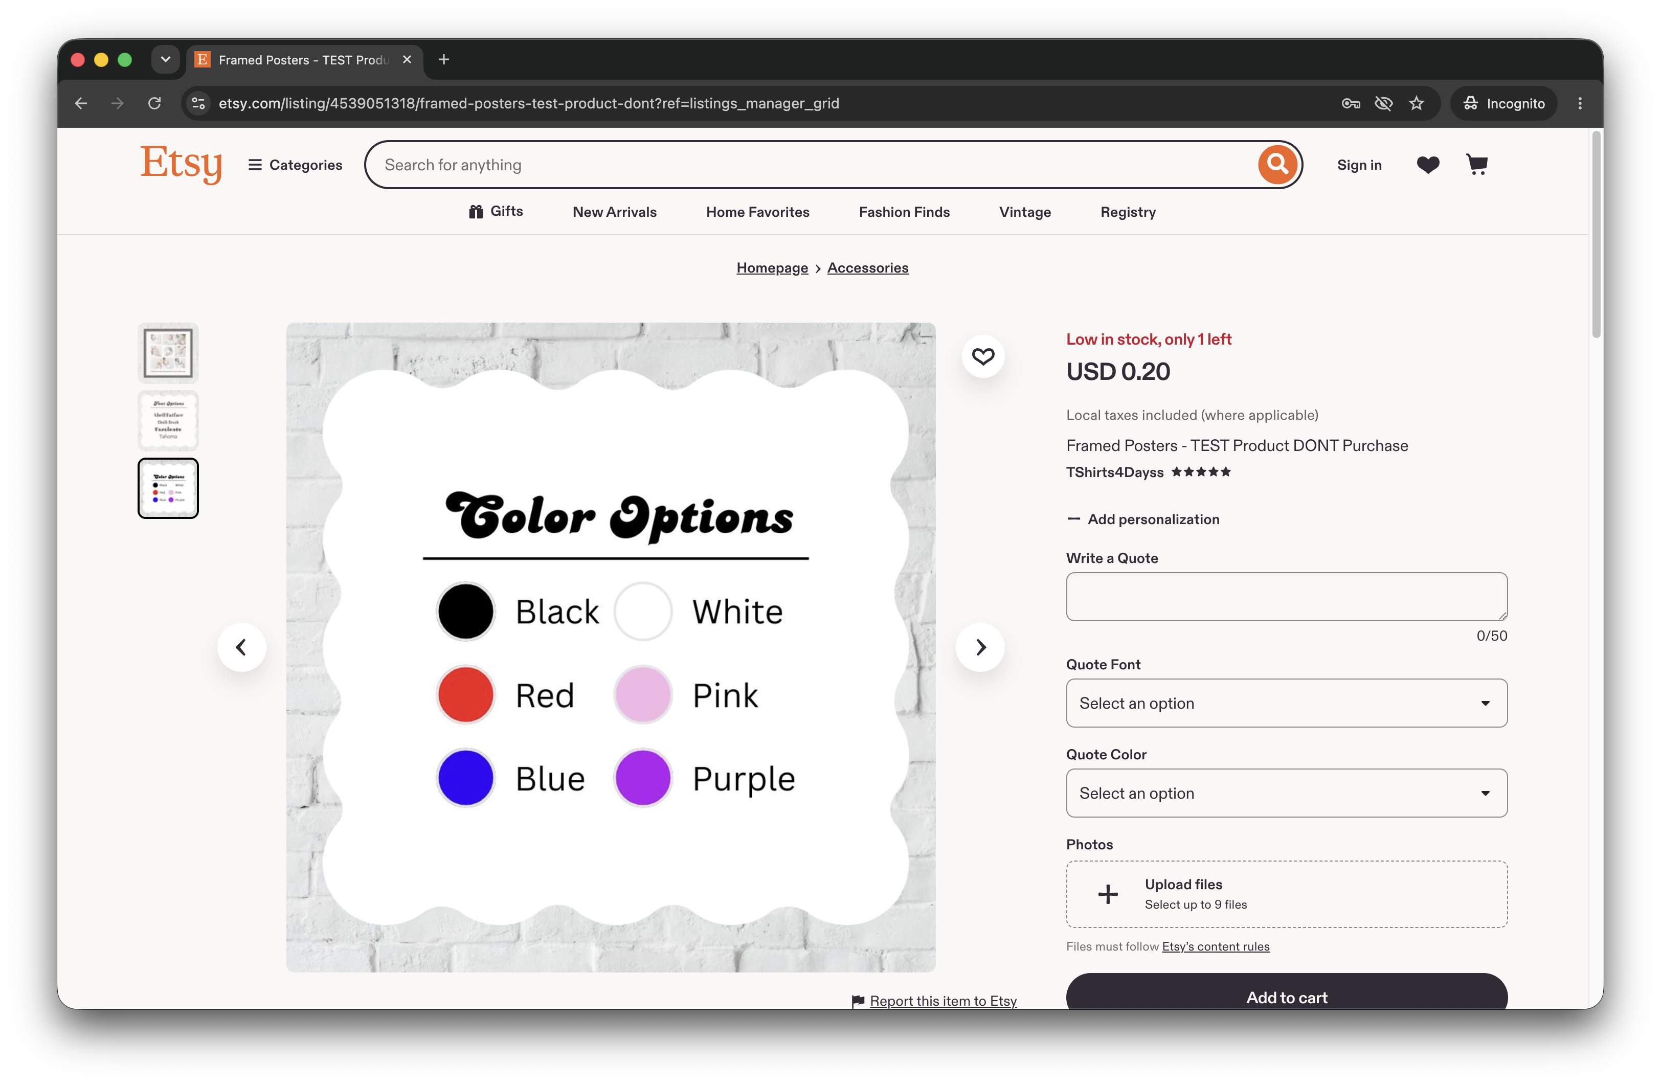1661x1085 pixels.
Task: Open the Gifts menu item
Action: (x=496, y=211)
